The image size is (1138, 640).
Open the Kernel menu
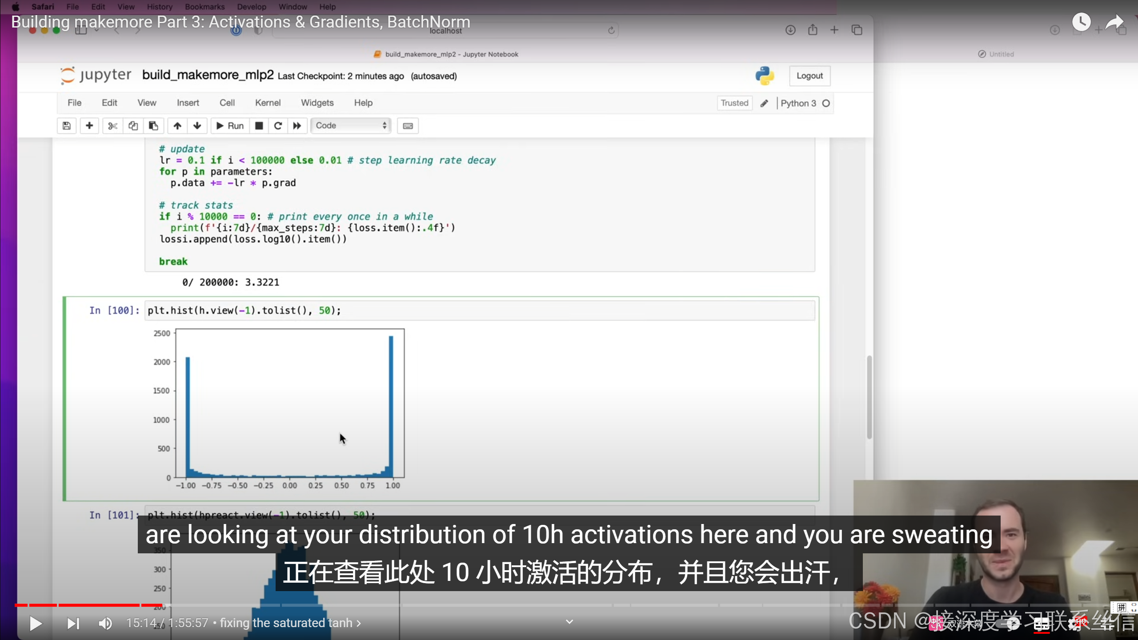pyautogui.click(x=268, y=103)
